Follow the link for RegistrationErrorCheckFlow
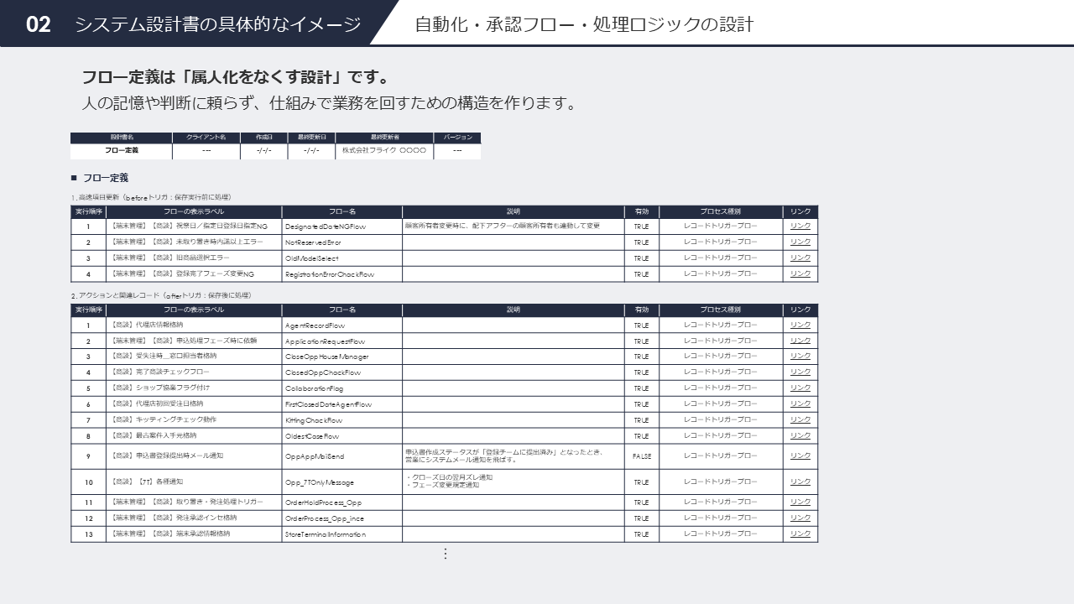This screenshot has width=1074, height=604. [800, 273]
